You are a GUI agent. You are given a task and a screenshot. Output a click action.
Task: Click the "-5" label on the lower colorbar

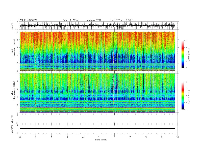186,96
